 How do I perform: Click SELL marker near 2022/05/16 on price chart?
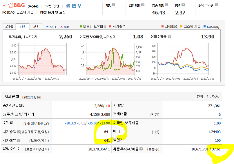[35, 68]
